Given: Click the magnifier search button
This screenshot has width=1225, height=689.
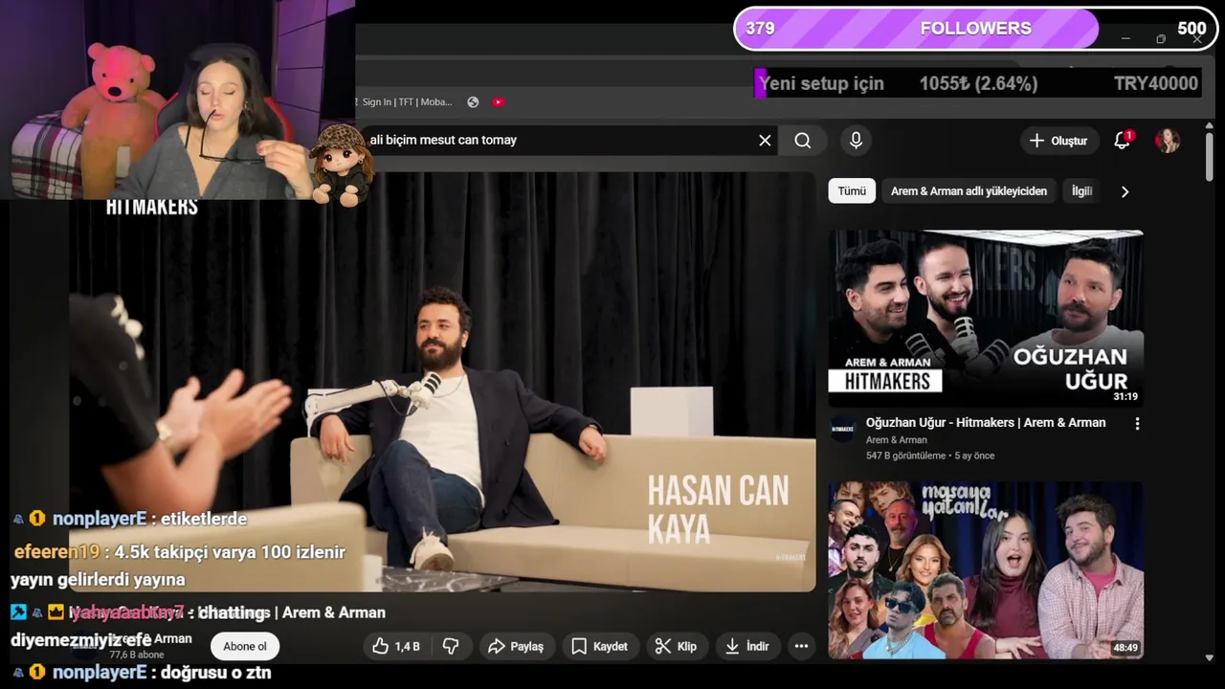Looking at the screenshot, I should 803,141.
